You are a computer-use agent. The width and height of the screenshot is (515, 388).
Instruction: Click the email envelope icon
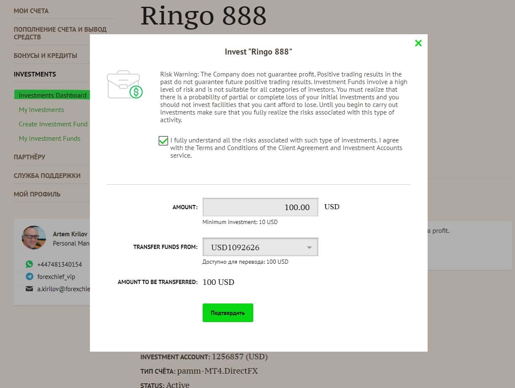(x=29, y=289)
